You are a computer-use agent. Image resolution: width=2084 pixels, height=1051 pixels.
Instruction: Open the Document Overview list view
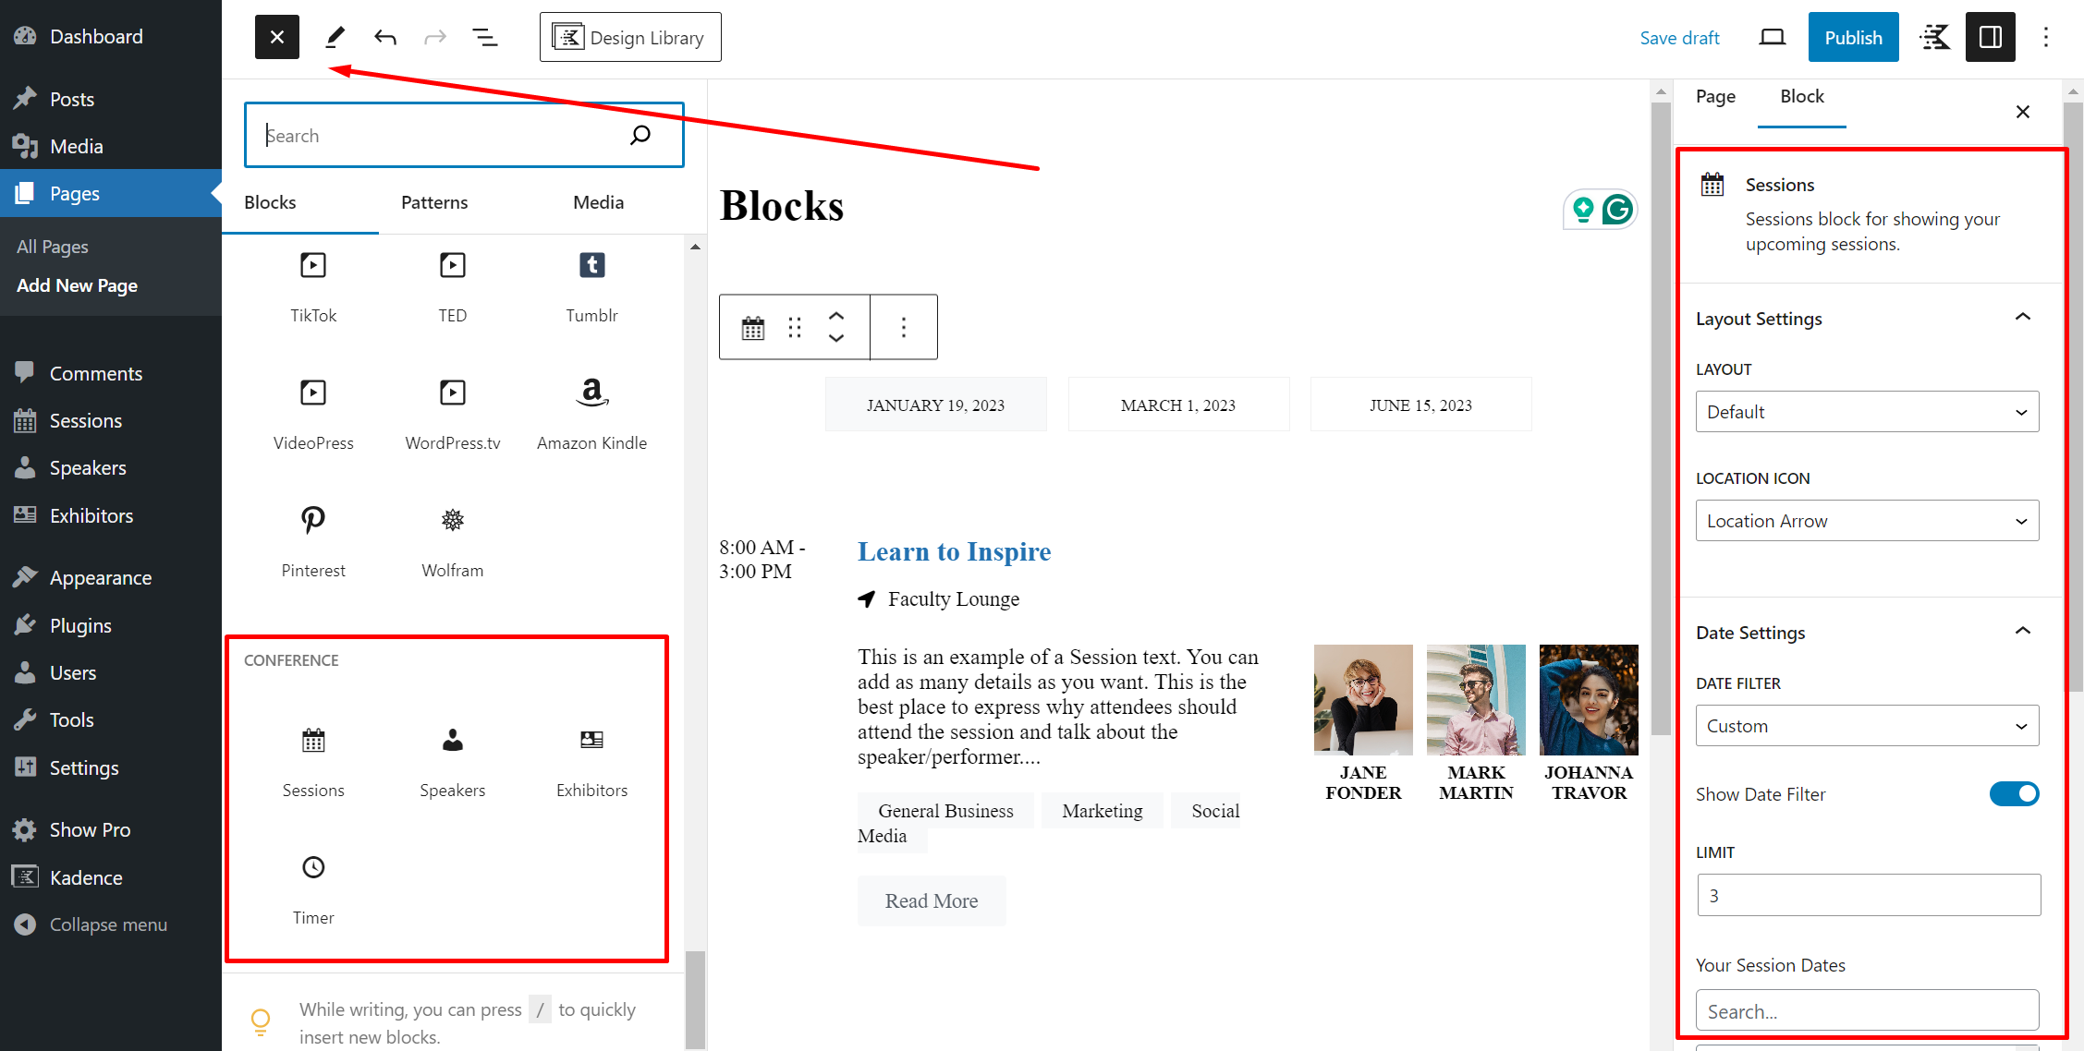(484, 37)
